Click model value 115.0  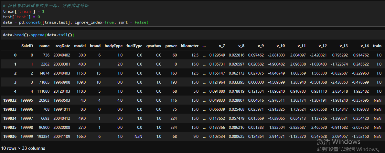[x=80, y=73]
